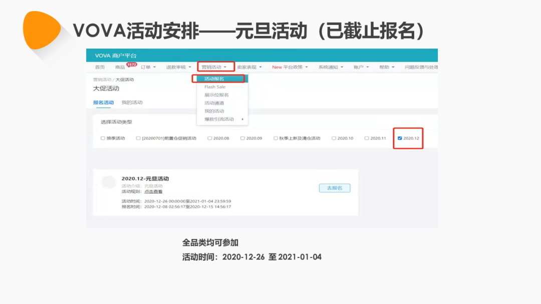Expand the 帮助 dropdown
541x304 pixels.
click(387, 67)
